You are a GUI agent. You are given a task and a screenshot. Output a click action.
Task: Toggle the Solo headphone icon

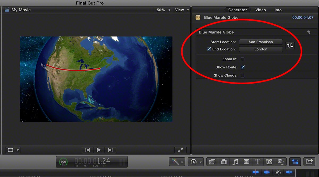(x=278, y=172)
